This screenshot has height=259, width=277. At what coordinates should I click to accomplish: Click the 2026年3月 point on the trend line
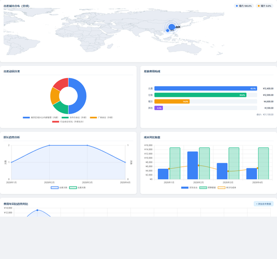tap(88, 146)
